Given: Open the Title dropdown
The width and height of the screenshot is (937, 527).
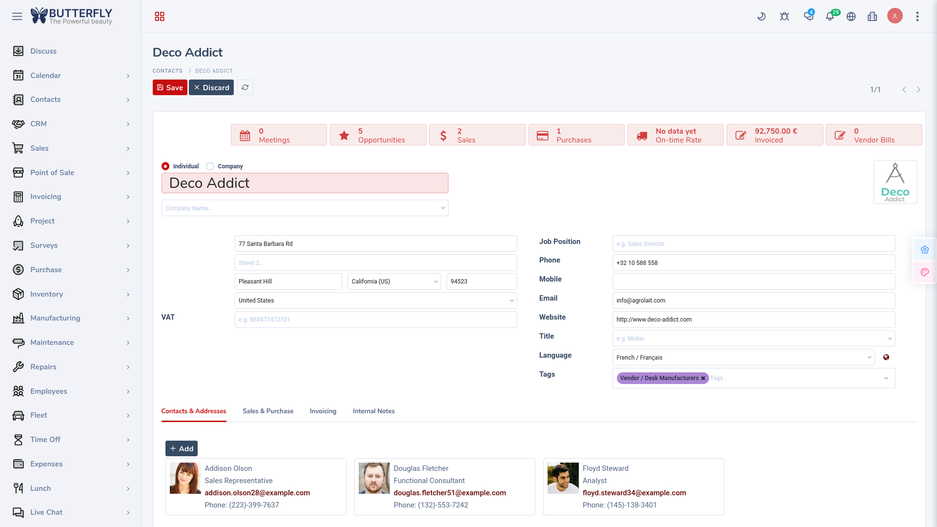Looking at the screenshot, I should (754, 339).
